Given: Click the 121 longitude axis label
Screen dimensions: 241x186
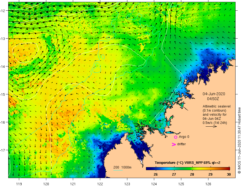Looking at the screenshot, I should click(73, 184).
